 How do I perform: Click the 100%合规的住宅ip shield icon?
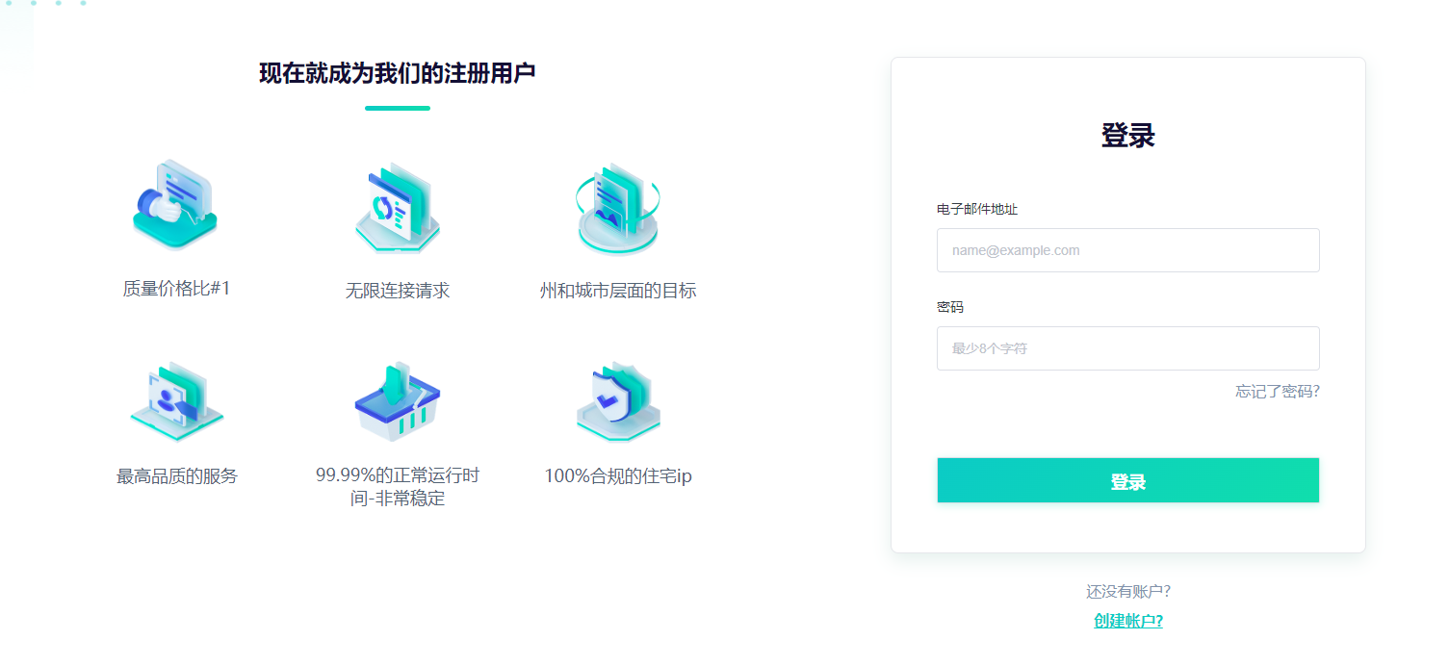coord(617,401)
